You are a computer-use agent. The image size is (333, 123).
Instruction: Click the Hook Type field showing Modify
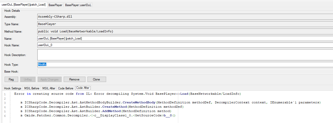tap(185, 65)
